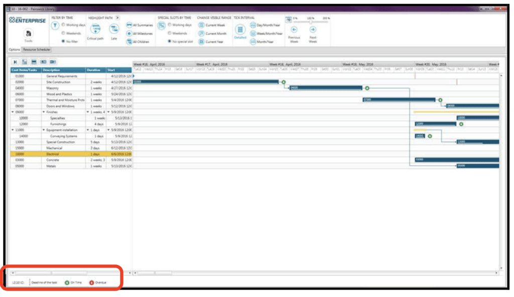Image resolution: width=514 pixels, height=297 pixels.
Task: Collapse the 11000 row in Cost Items column
Action: (x=13, y=130)
